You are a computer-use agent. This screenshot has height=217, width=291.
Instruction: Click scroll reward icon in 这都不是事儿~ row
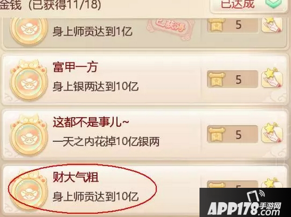[217, 135]
